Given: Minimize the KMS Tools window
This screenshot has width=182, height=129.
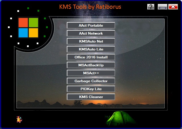Looking at the screenshot, I should coord(162,7).
